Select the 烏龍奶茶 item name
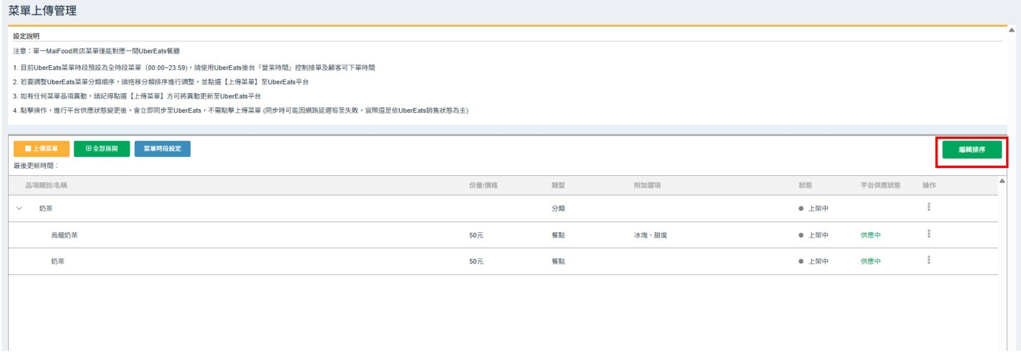This screenshot has width=1021, height=353. coord(64,235)
